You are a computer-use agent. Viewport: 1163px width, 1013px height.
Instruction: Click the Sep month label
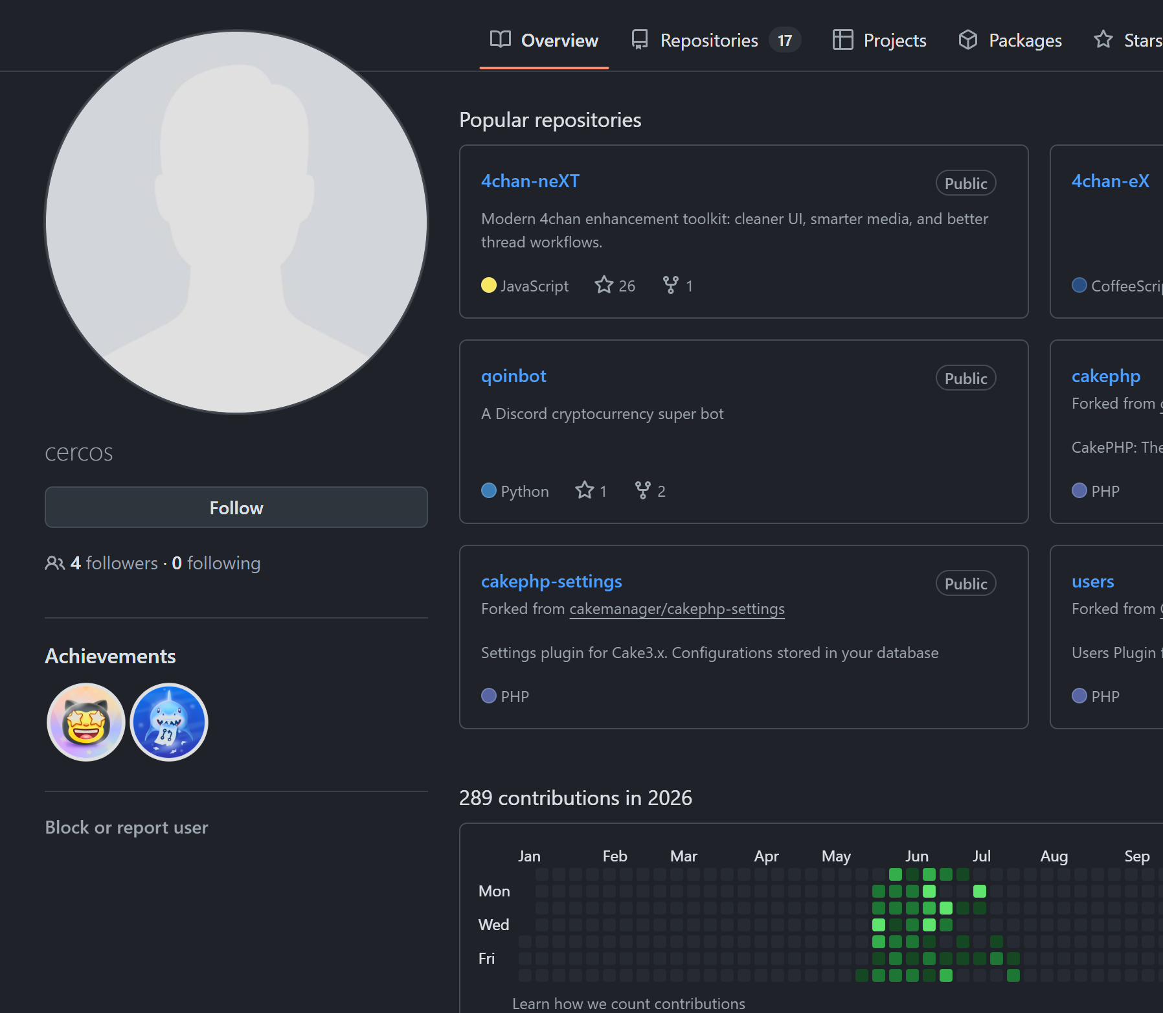pyautogui.click(x=1137, y=856)
